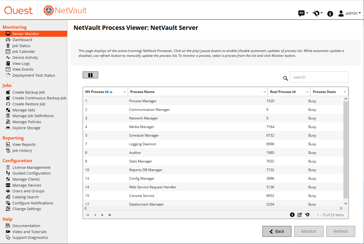Click the Back button
Screen dimensions: 364x244
coord(277,231)
